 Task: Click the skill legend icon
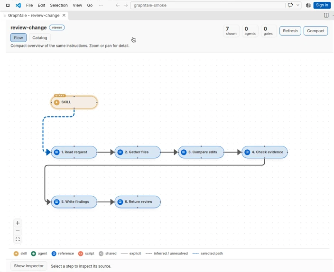[16, 254]
